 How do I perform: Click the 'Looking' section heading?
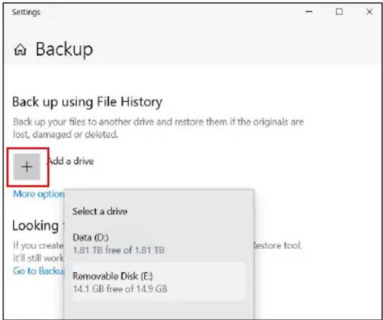(x=36, y=226)
